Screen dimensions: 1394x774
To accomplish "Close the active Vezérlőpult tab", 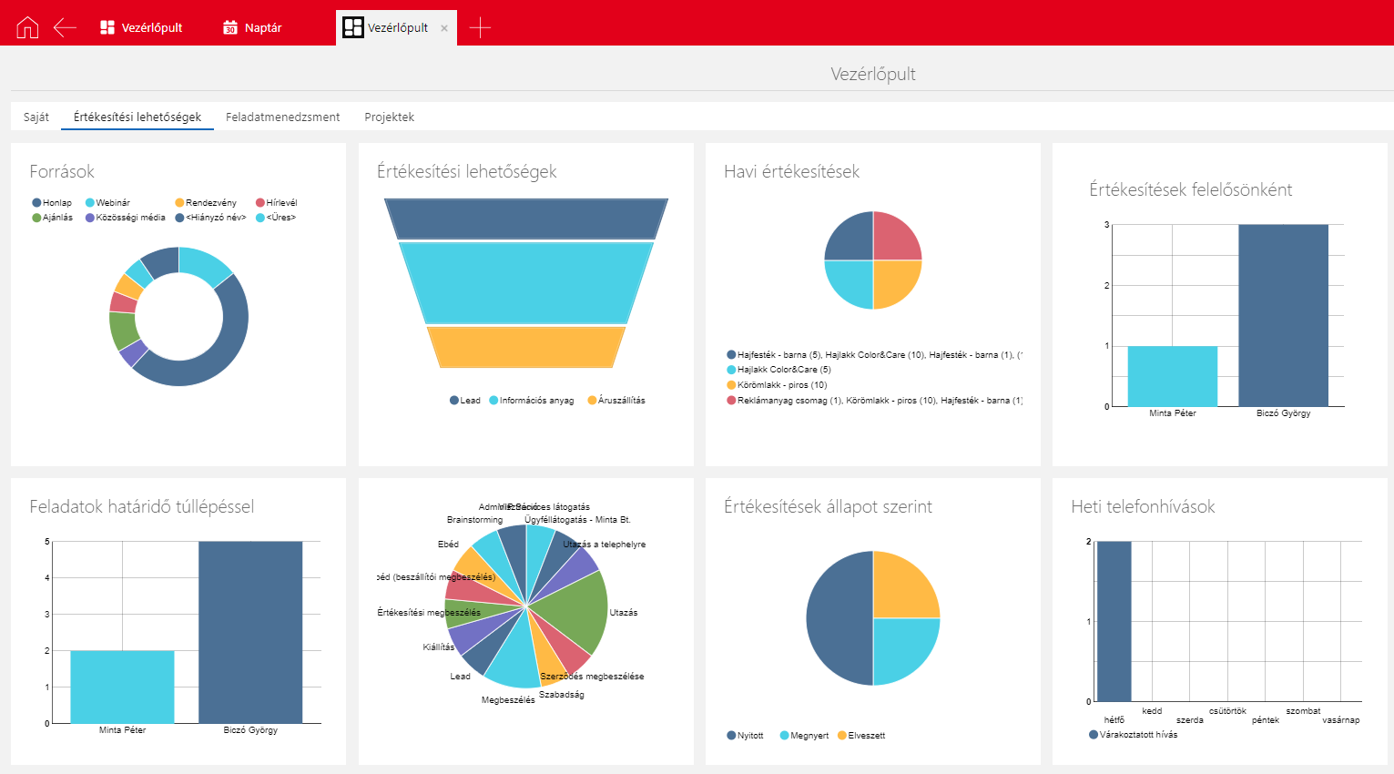I will point(444,28).
